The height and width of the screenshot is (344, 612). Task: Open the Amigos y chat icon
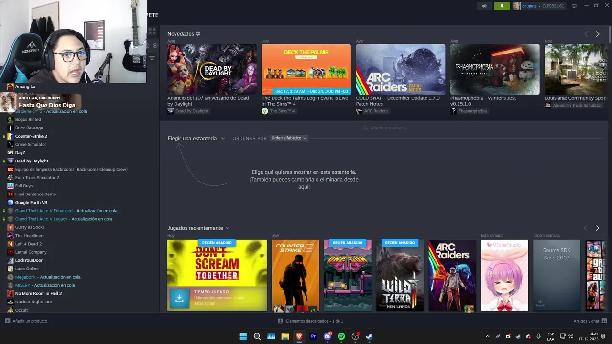tap(604, 321)
